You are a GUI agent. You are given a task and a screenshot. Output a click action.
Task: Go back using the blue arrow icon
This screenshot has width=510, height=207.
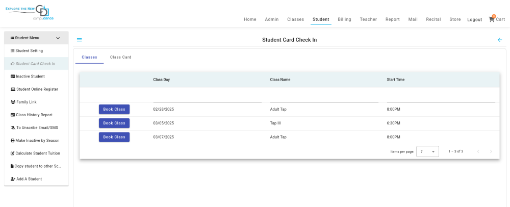tap(500, 40)
